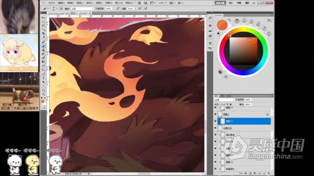Click the 设计 workspace button

[x=231, y=3]
